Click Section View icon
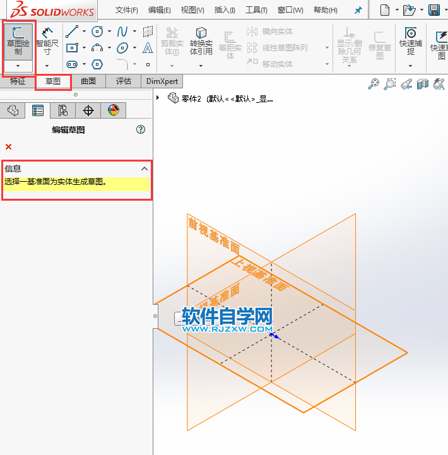Image resolution: width=448 pixels, height=455 pixels. click(x=423, y=84)
